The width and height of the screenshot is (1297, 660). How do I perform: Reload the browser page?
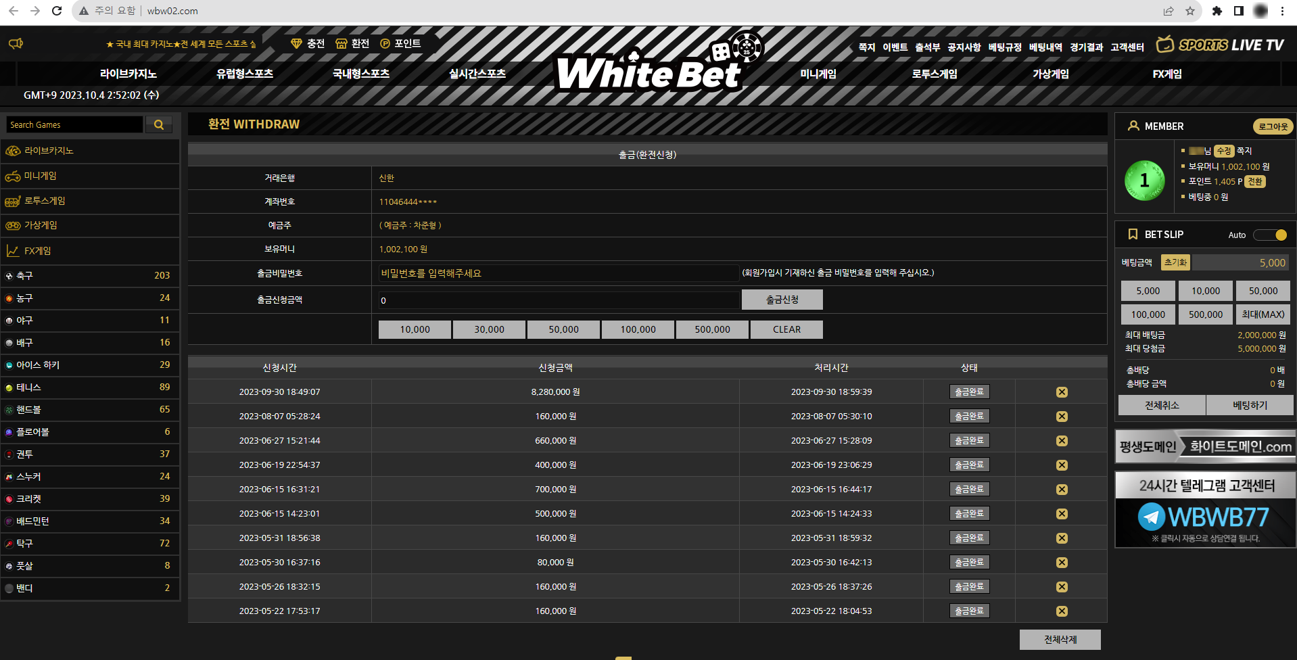click(x=57, y=11)
